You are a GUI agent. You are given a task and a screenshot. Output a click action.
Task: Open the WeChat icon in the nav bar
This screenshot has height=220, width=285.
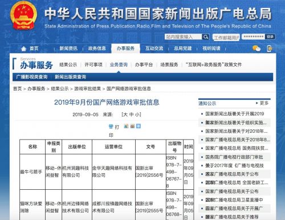[256, 48]
